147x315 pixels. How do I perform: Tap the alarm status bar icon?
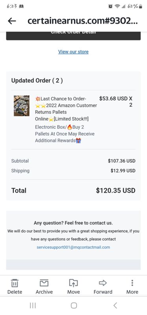tap(110, 6)
